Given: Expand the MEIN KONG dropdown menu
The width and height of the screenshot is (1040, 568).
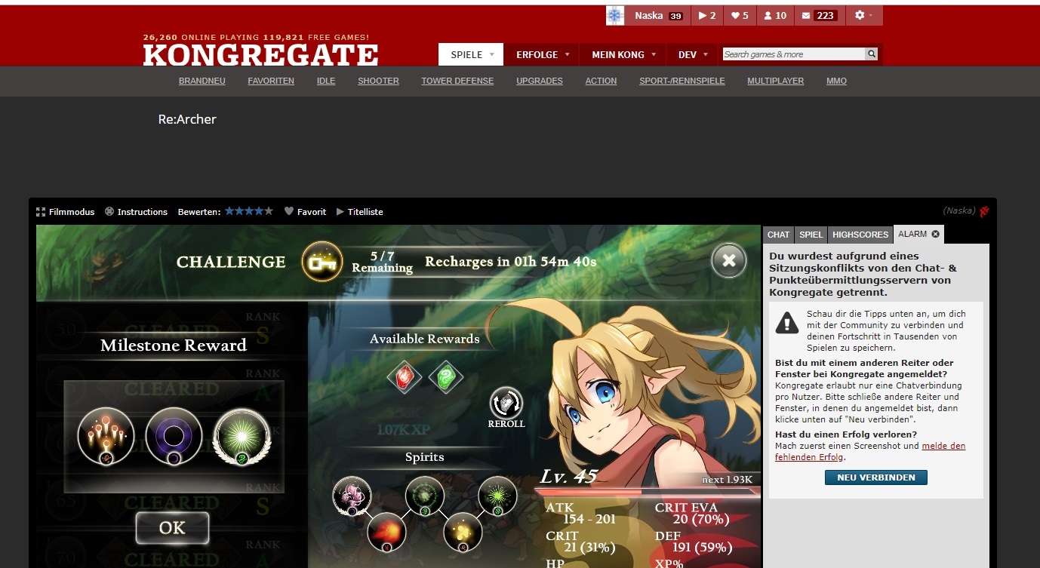Looking at the screenshot, I should 623,54.
